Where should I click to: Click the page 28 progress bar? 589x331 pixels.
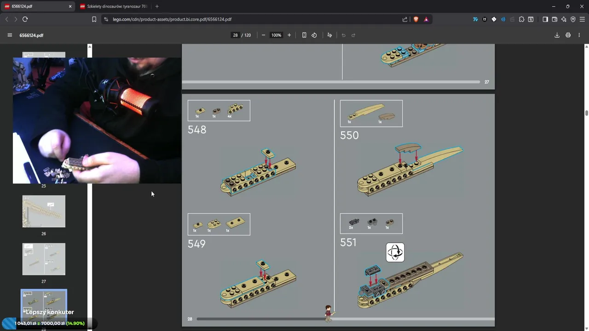click(x=346, y=319)
